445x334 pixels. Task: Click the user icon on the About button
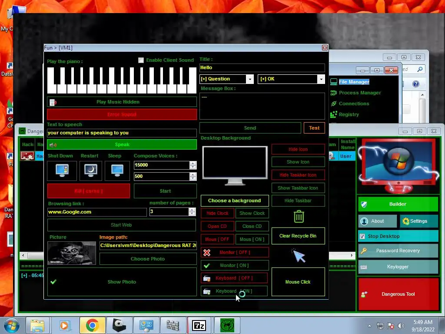[365, 221]
